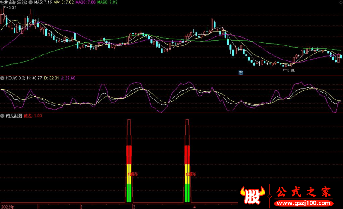This screenshot has width=343, height=209.
Task: Click the second 威龙 signal marker label
Action: click(x=191, y=174)
